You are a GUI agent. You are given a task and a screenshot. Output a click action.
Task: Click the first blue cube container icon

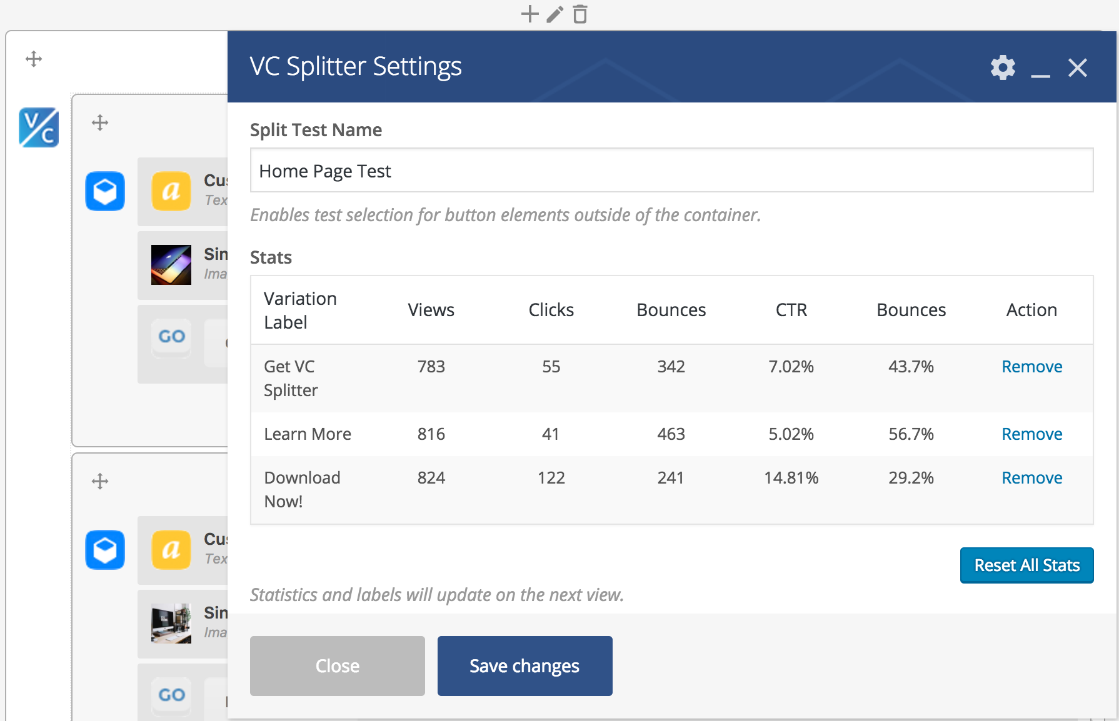(x=105, y=191)
